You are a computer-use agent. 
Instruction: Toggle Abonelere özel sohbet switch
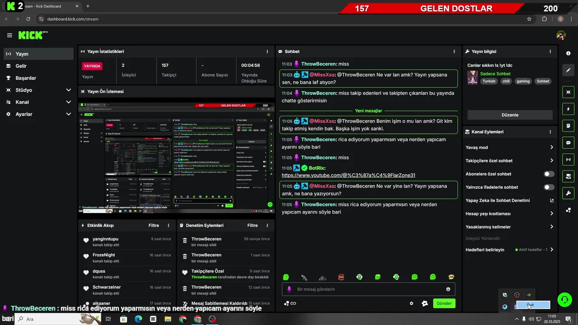[x=549, y=174]
